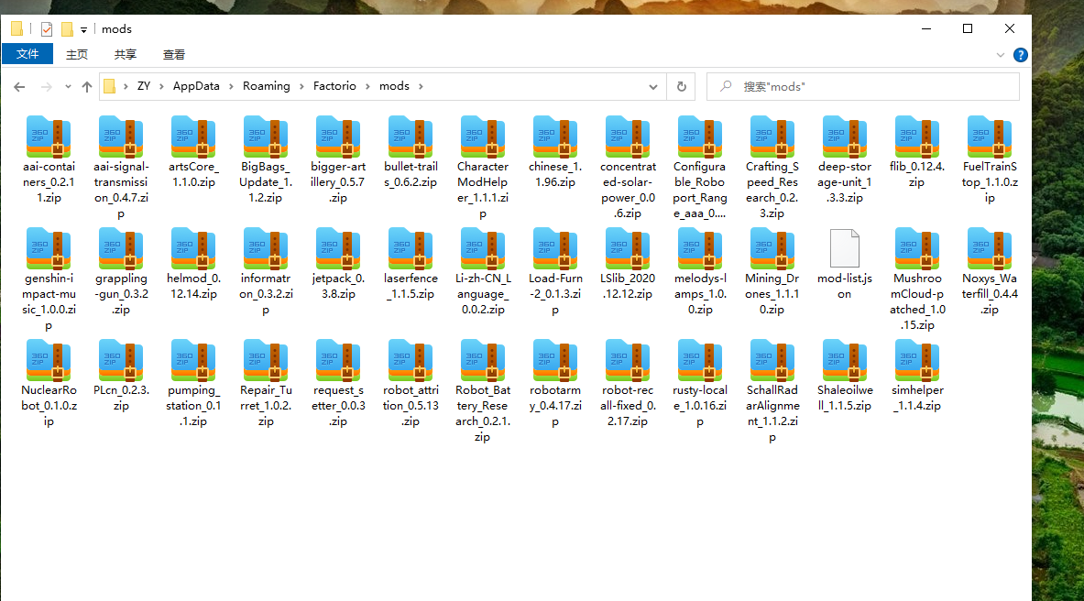Viewport: 1084px width, 601px height.
Task: Select the robotarmy_0.4.17.zip archive icon
Action: (x=555, y=361)
